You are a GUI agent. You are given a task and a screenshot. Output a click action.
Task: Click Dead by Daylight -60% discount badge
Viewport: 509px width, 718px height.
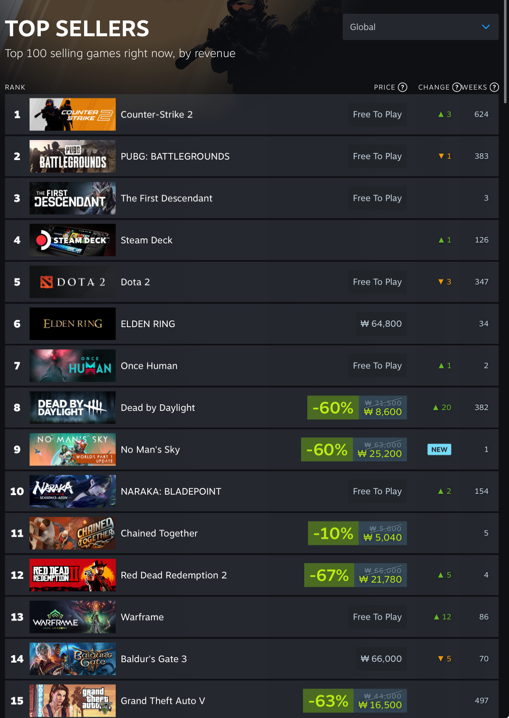click(333, 408)
